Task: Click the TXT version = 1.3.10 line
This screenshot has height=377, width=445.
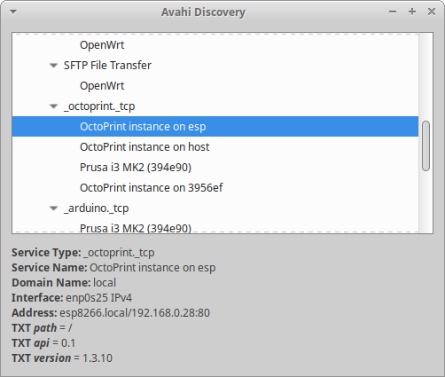Action: pyautogui.click(x=62, y=358)
